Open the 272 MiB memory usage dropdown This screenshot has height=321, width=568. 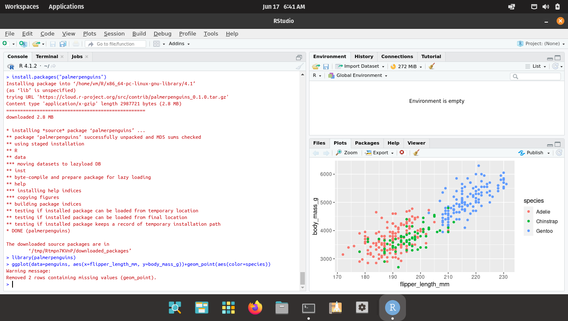click(406, 66)
